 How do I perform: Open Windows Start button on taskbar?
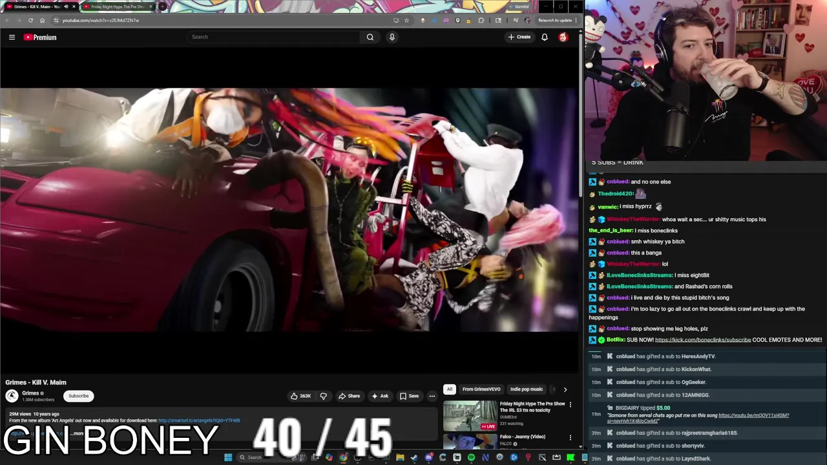[227, 457]
